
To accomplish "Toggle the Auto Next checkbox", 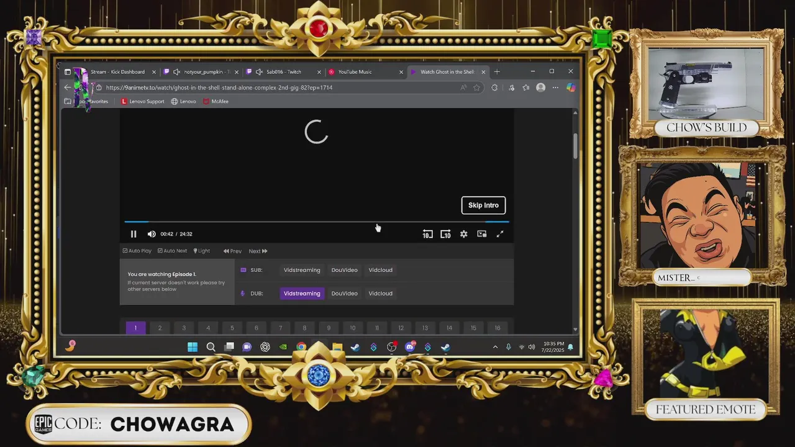I will (173, 251).
